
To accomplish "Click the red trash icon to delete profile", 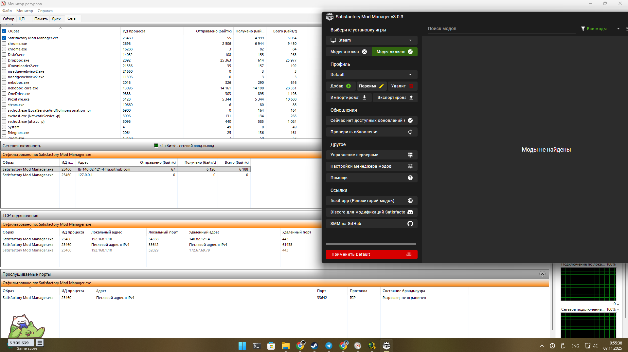I will coord(411,86).
